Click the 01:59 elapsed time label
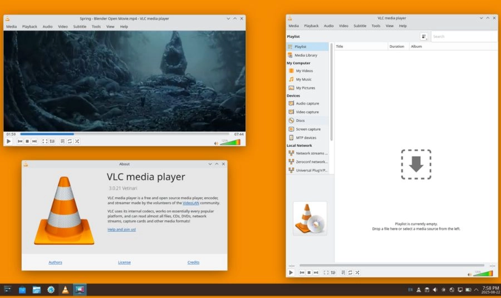Screen dimensions: 501x298 [x=11, y=134]
